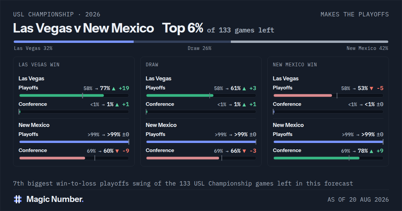The image size is (402, 211).
Task: Click green up arrow beside 1% conference in Las Vegas Win
Action: click(x=117, y=104)
